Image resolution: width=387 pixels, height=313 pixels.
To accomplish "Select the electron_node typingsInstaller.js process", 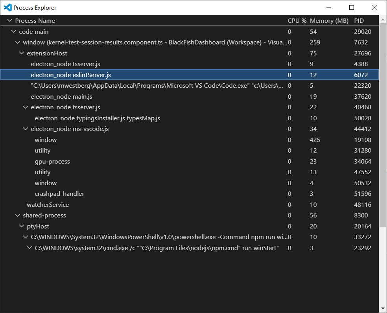I will click(x=96, y=118).
